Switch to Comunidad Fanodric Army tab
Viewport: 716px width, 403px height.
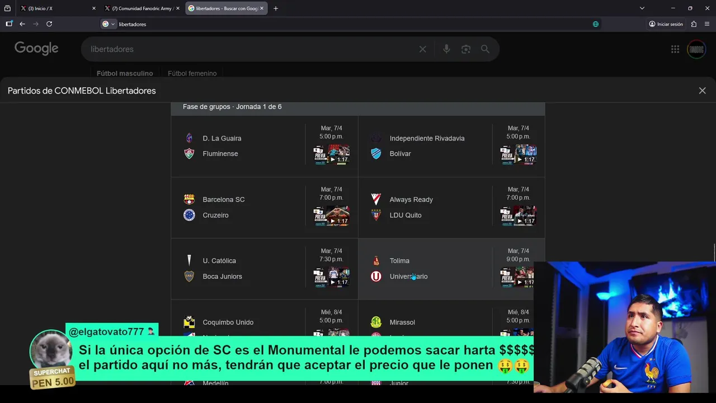pos(142,8)
